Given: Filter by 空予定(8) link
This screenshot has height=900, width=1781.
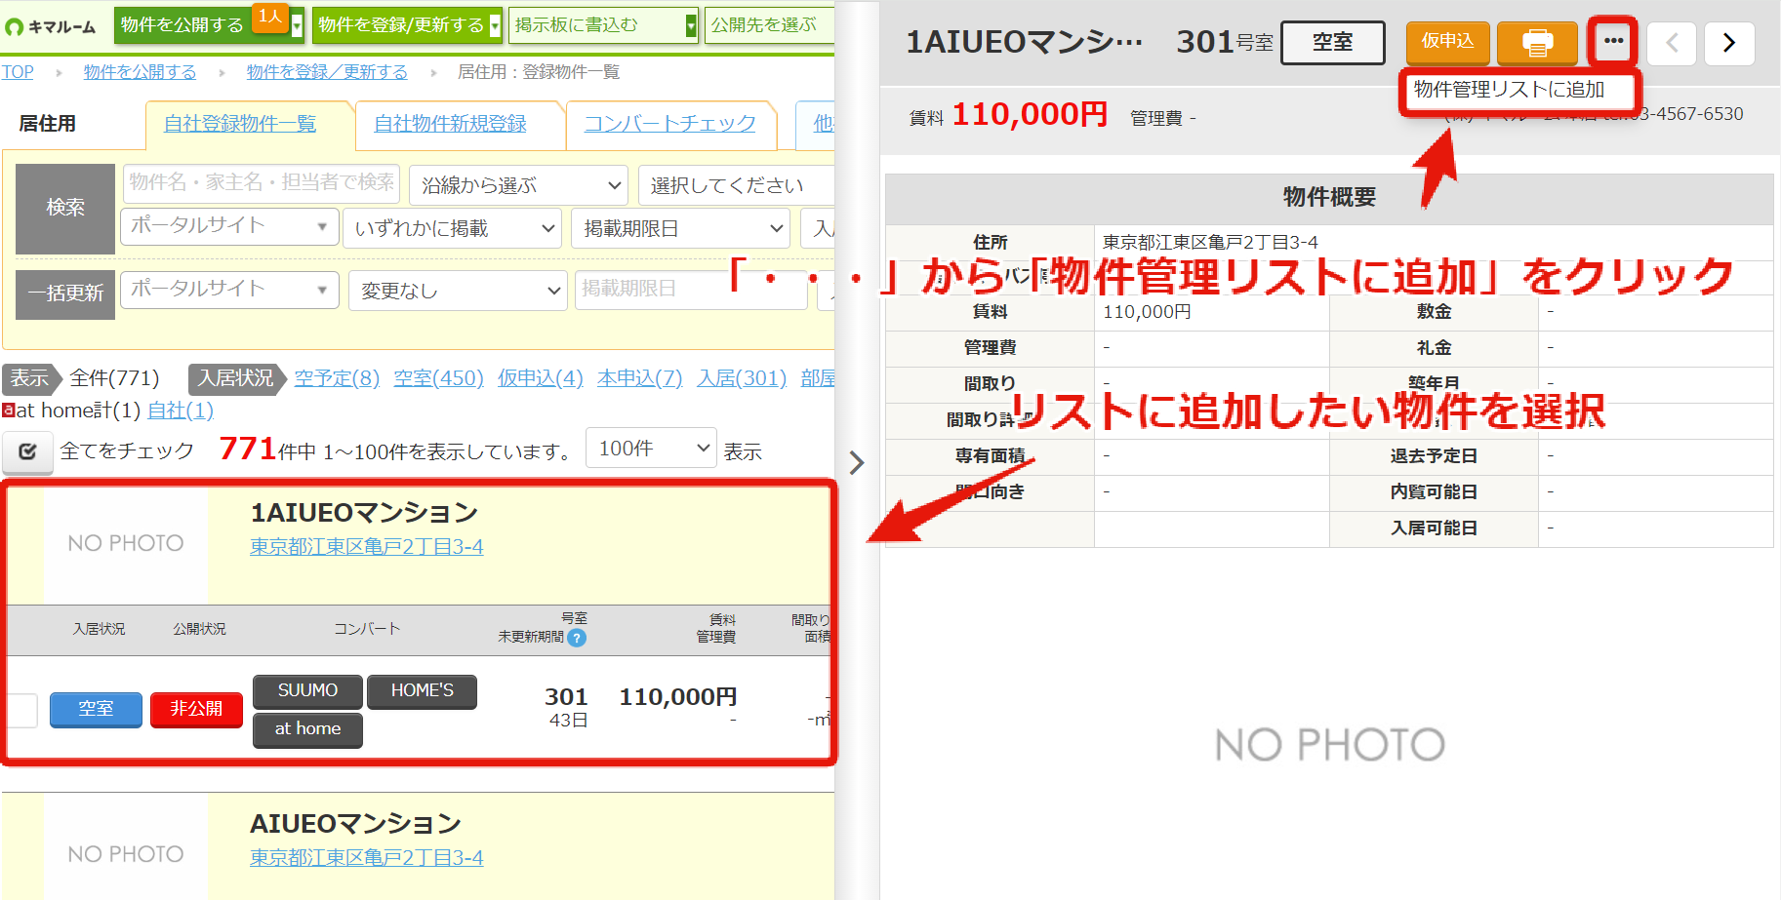Looking at the screenshot, I should pos(337,378).
